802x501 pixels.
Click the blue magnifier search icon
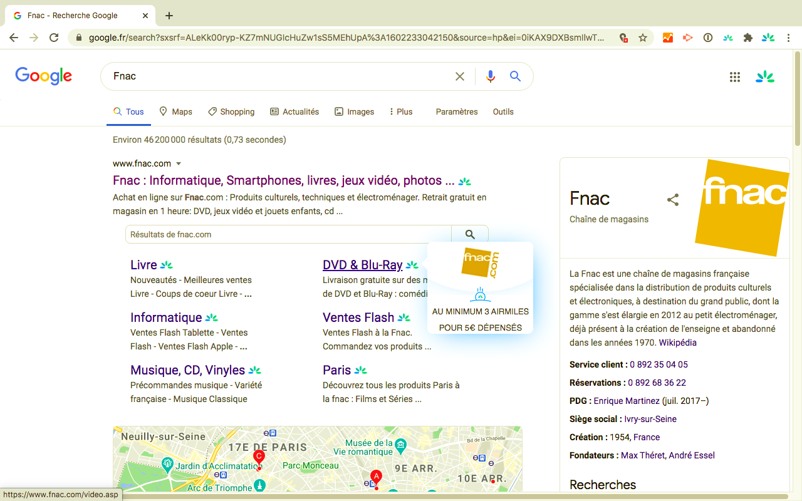[x=515, y=76]
